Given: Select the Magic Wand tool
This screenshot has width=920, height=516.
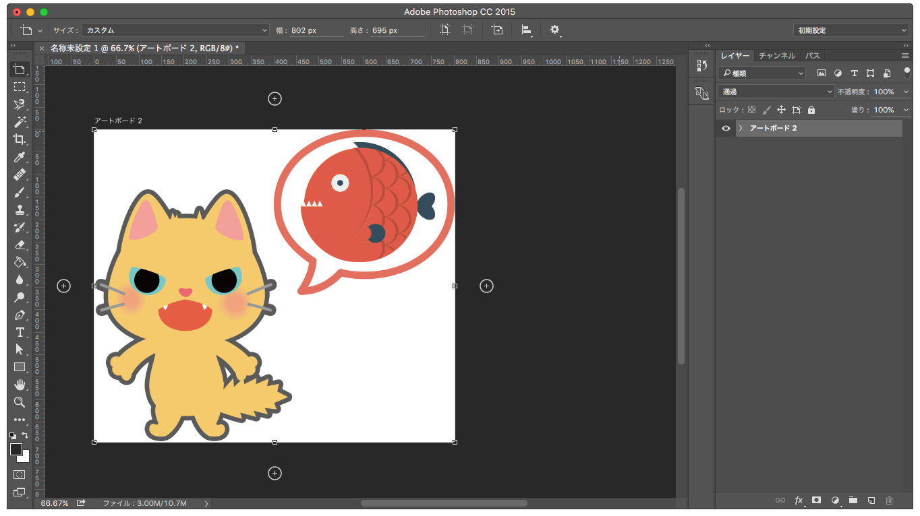Looking at the screenshot, I should pos(19,122).
